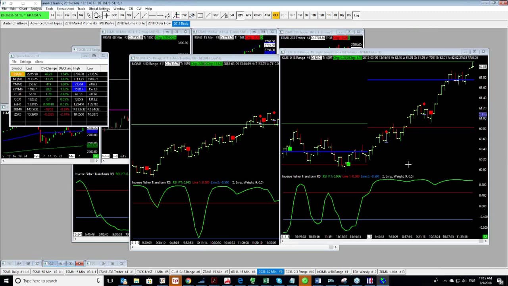Click the SuT toolbar button
Image resolution: width=508 pixels, height=286 pixels.
pos(216,15)
